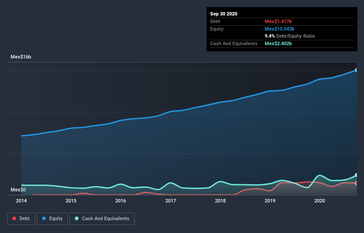Click Cash And Equivalents tooltip label
The image size is (364, 233).
pyautogui.click(x=234, y=43)
